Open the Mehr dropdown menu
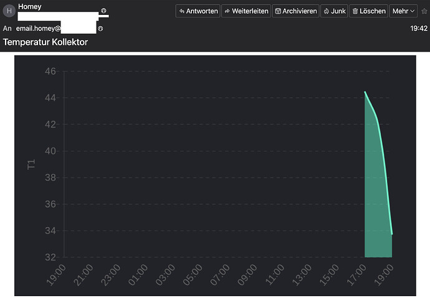The width and height of the screenshot is (430, 303). click(403, 11)
